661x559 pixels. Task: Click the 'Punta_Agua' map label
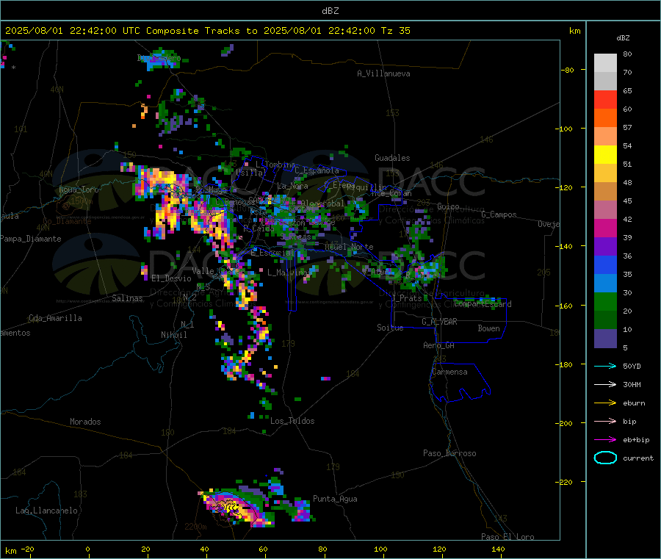335,499
